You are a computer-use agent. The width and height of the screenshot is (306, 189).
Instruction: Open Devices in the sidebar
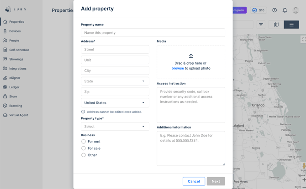click(15, 31)
